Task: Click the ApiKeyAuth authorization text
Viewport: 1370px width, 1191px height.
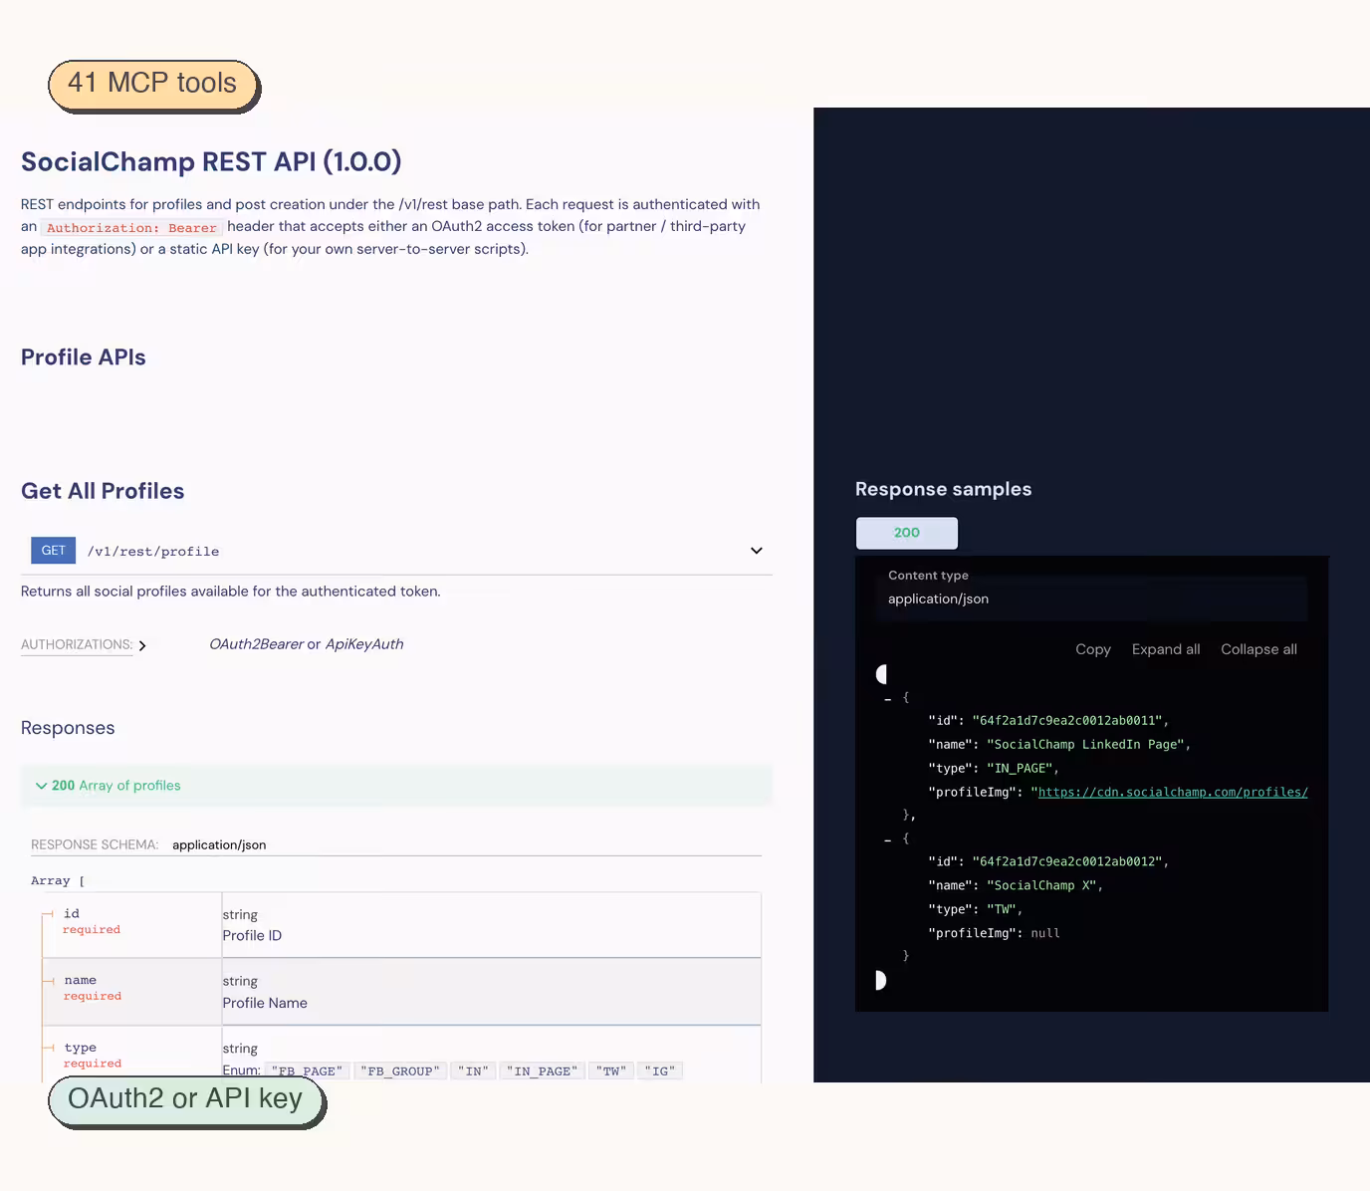Action: (x=364, y=644)
